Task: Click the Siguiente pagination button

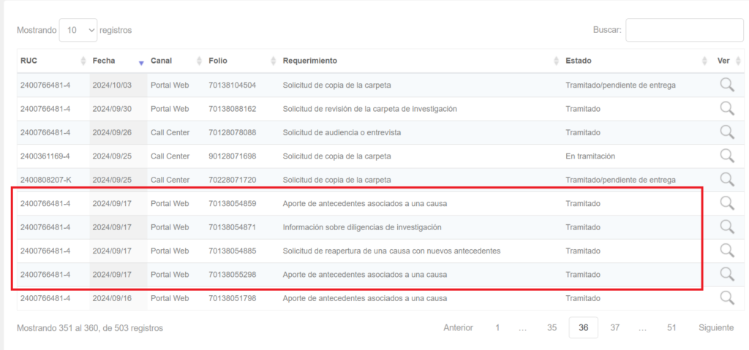Action: point(715,328)
